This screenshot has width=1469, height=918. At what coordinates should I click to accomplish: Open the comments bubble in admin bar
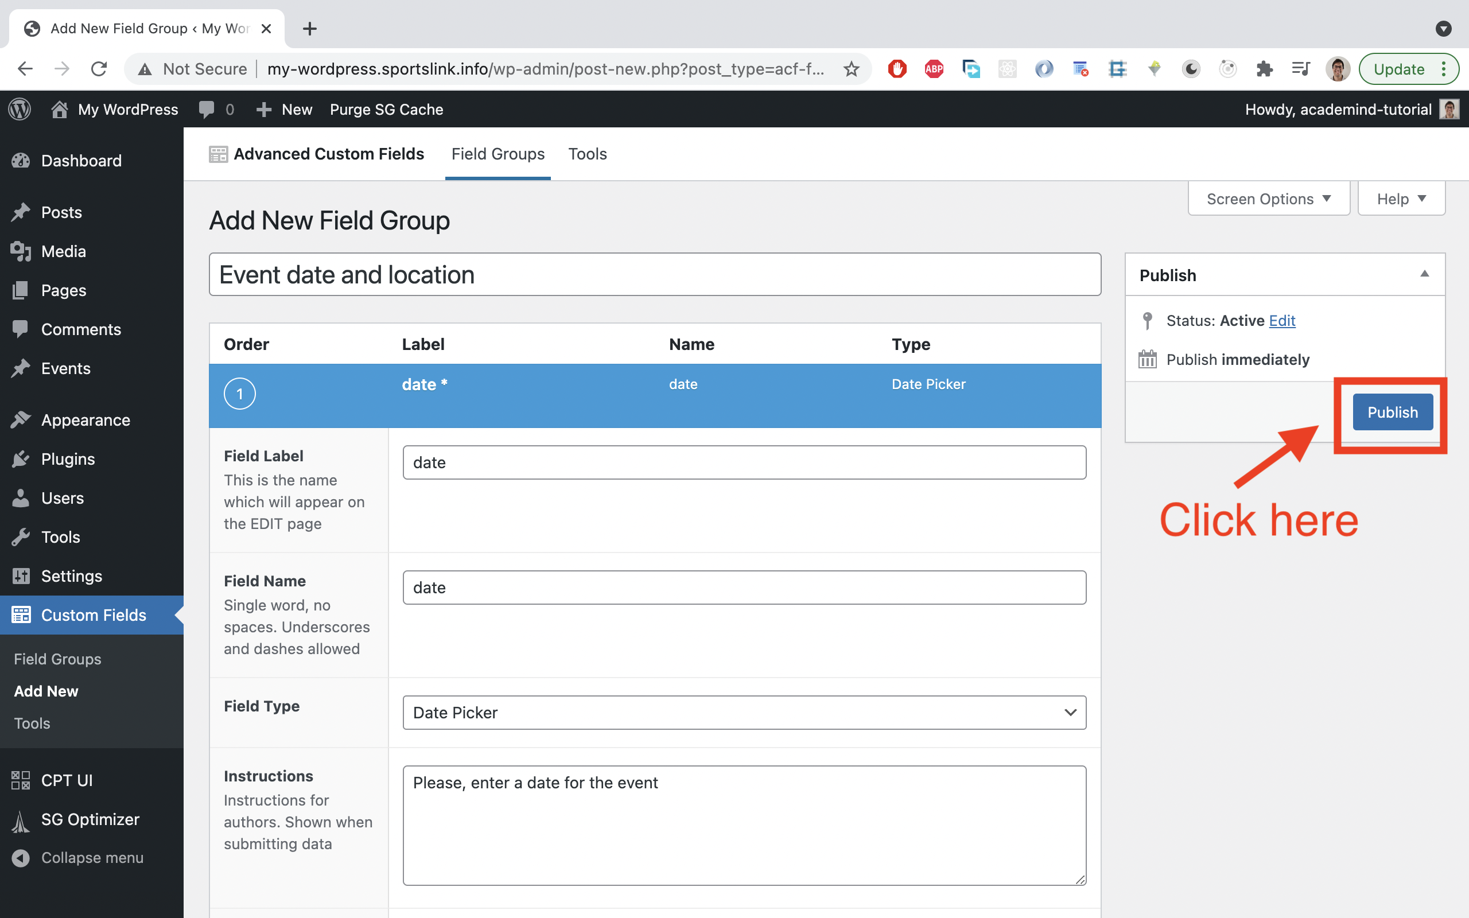207,109
